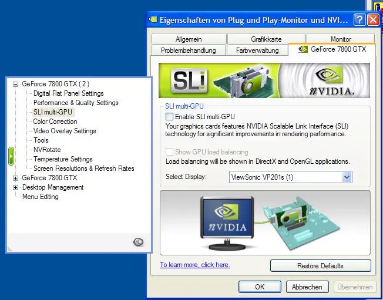The width and height of the screenshot is (383, 300).
Task: Select NVRotate in the tree
Action: [x=47, y=150]
